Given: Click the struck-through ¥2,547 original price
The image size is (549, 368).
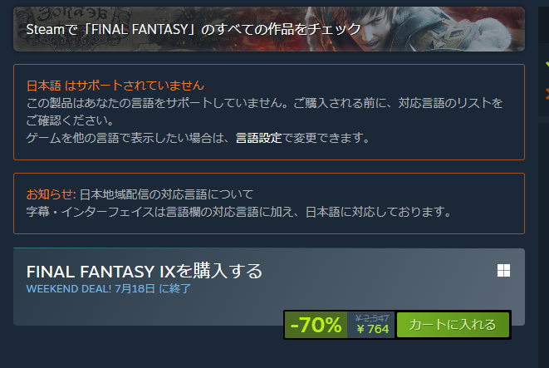Looking at the screenshot, I should (372, 318).
